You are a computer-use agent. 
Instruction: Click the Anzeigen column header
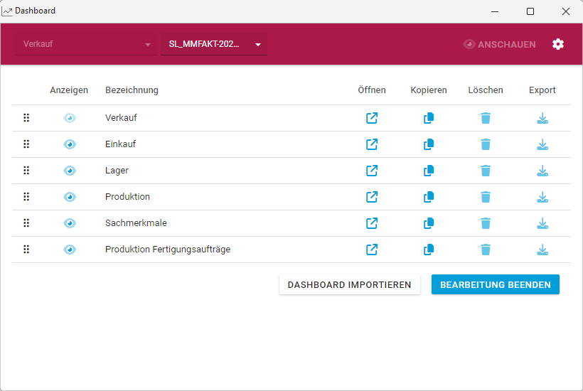tap(69, 90)
